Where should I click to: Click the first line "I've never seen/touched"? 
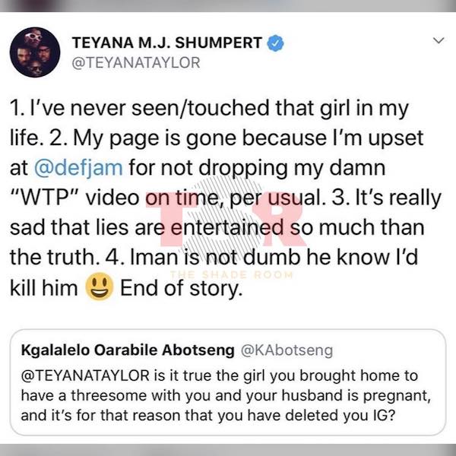(149, 108)
